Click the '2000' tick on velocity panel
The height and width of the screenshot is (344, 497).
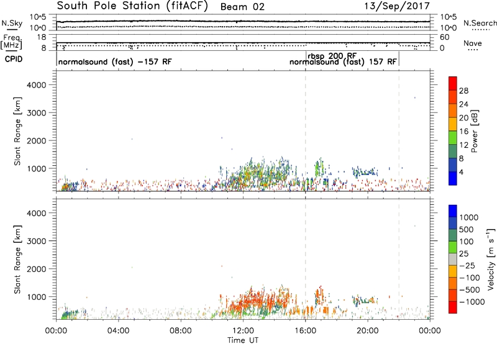[36, 269]
